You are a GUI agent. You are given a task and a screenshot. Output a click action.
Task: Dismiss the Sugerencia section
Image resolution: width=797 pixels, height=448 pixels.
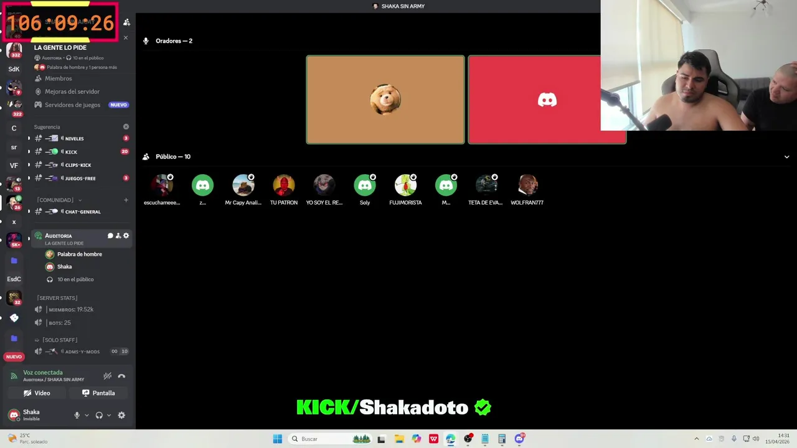click(x=126, y=127)
